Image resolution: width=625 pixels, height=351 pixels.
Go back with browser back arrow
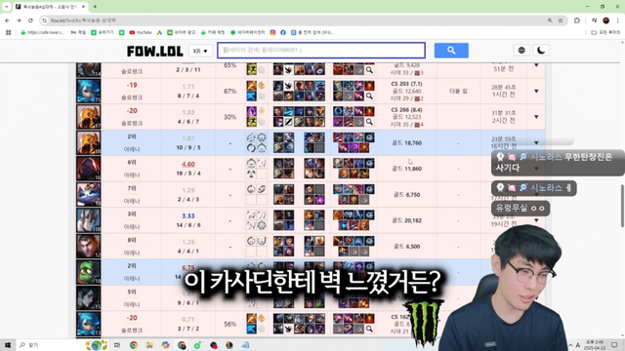(7, 20)
